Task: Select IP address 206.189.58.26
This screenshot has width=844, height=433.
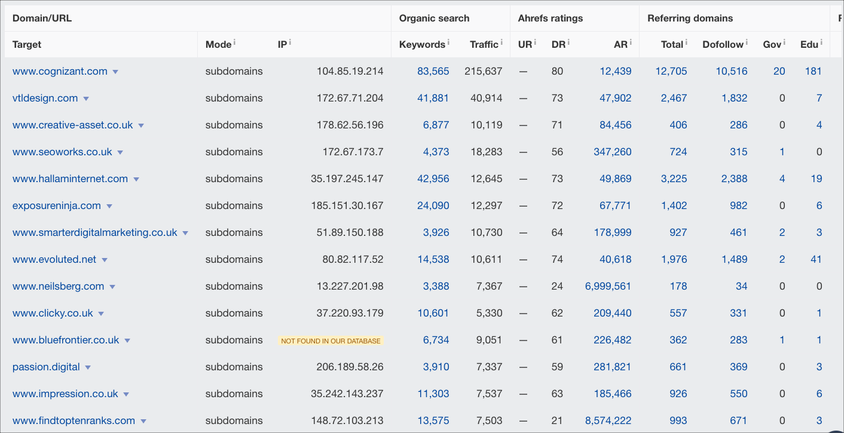Action: [x=350, y=367]
